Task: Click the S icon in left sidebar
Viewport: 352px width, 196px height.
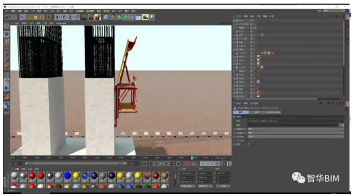Action: point(7,88)
